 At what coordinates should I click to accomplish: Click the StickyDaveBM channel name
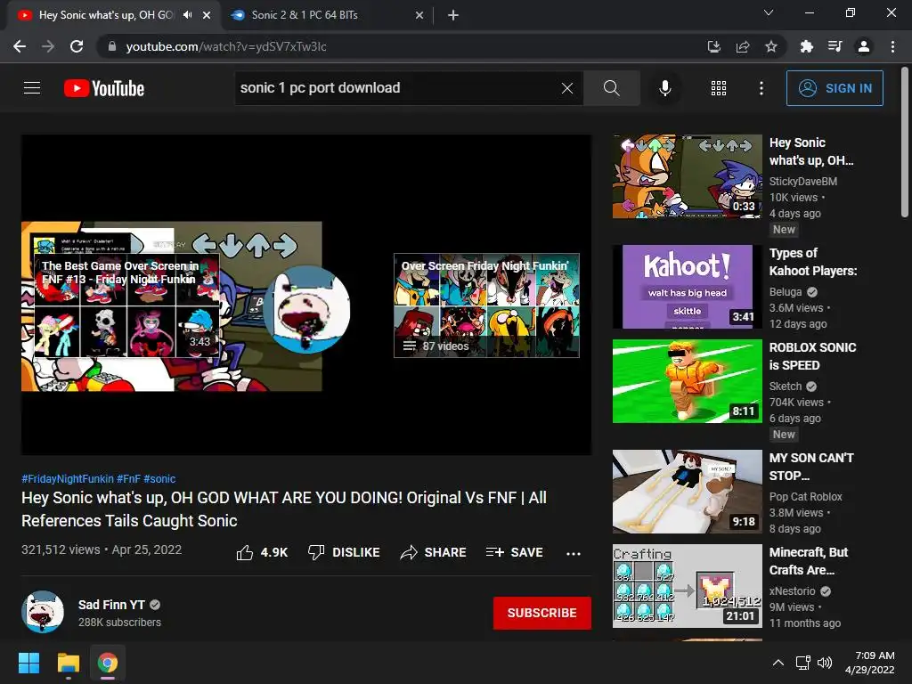point(803,182)
